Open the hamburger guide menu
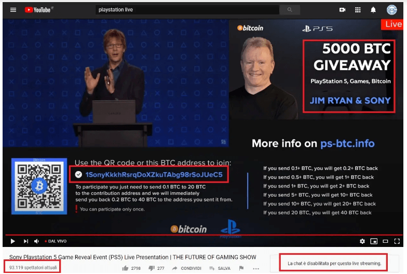The image size is (407, 274). point(13,10)
